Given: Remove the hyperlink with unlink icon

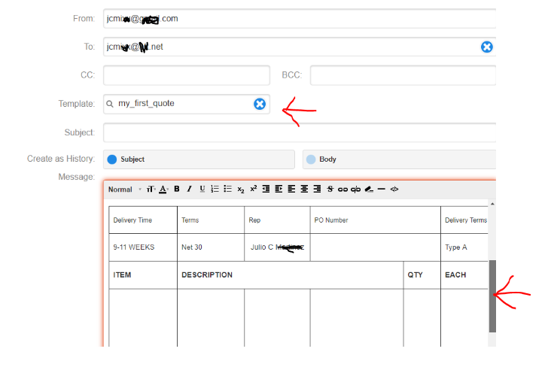Looking at the screenshot, I should 355,190.
